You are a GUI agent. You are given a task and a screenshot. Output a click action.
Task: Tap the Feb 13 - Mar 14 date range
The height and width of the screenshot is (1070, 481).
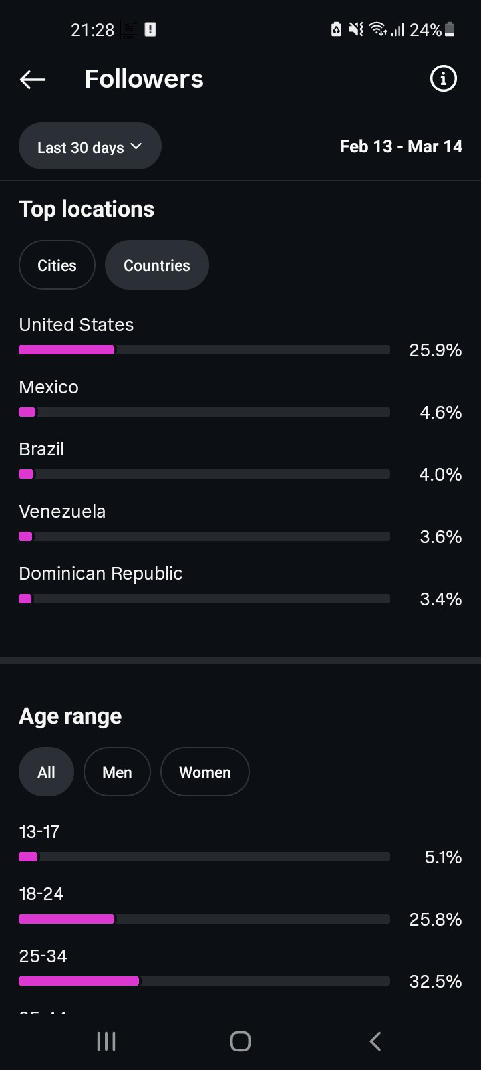(x=401, y=146)
